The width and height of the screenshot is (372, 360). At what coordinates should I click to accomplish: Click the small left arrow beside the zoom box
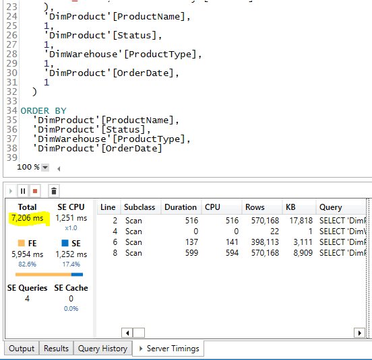[x=59, y=169]
